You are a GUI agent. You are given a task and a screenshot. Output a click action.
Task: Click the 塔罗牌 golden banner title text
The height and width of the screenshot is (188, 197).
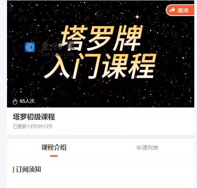(x=101, y=38)
